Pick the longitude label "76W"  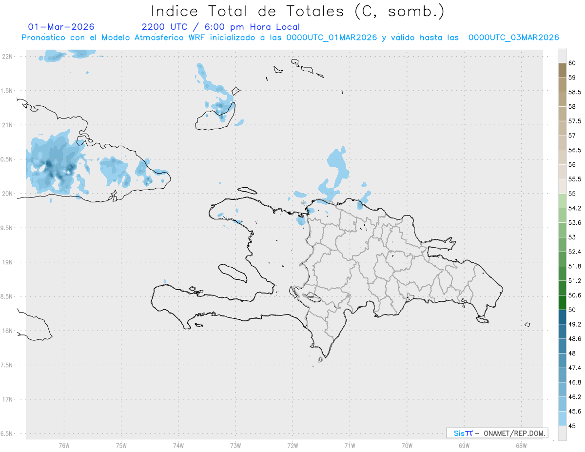point(64,446)
